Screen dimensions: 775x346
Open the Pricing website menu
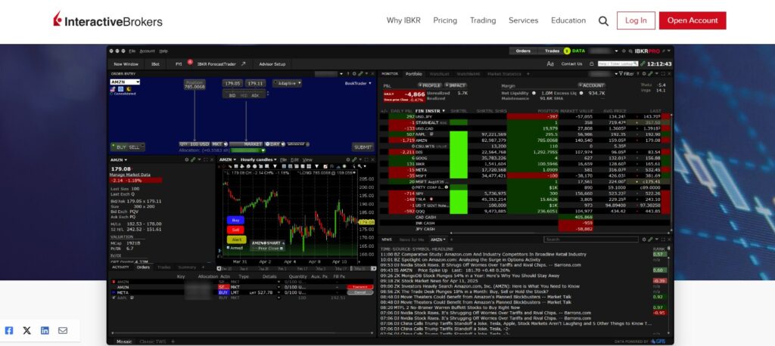445,20
